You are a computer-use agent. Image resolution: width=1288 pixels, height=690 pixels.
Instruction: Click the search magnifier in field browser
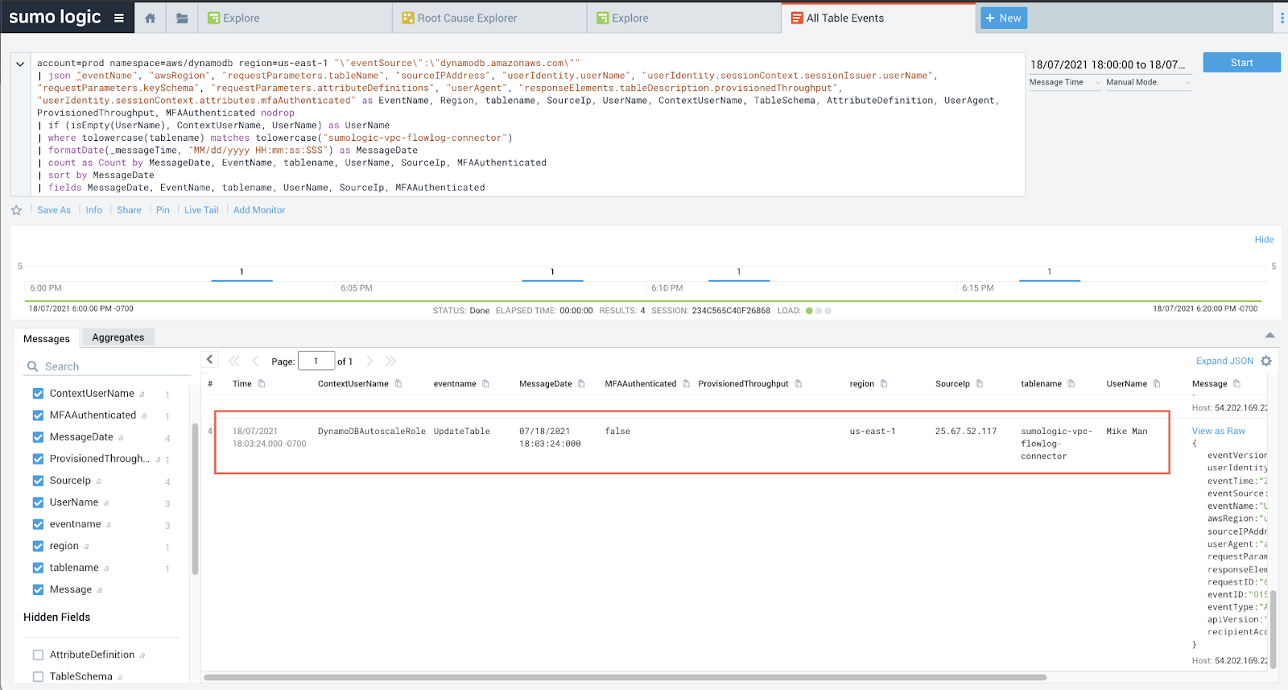(x=33, y=366)
